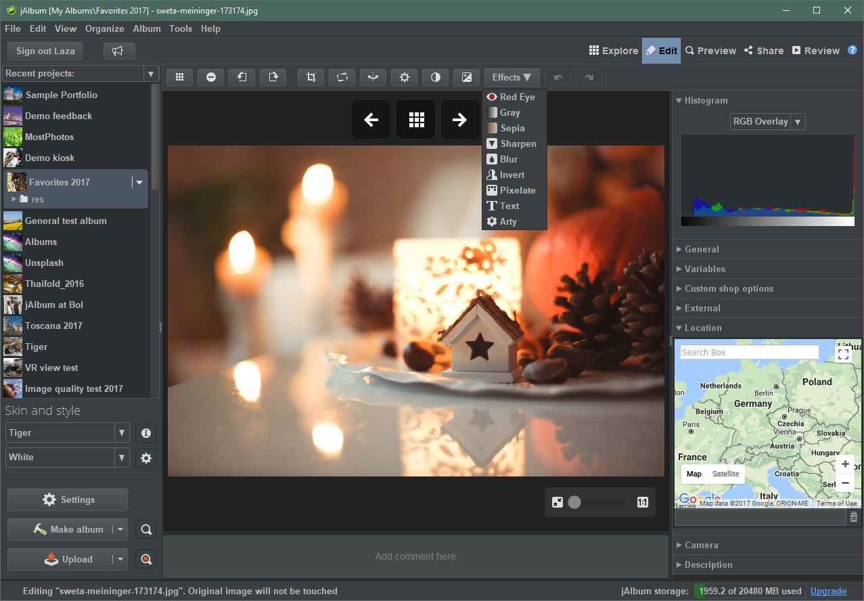Click the Effects toolbar button

pos(512,77)
